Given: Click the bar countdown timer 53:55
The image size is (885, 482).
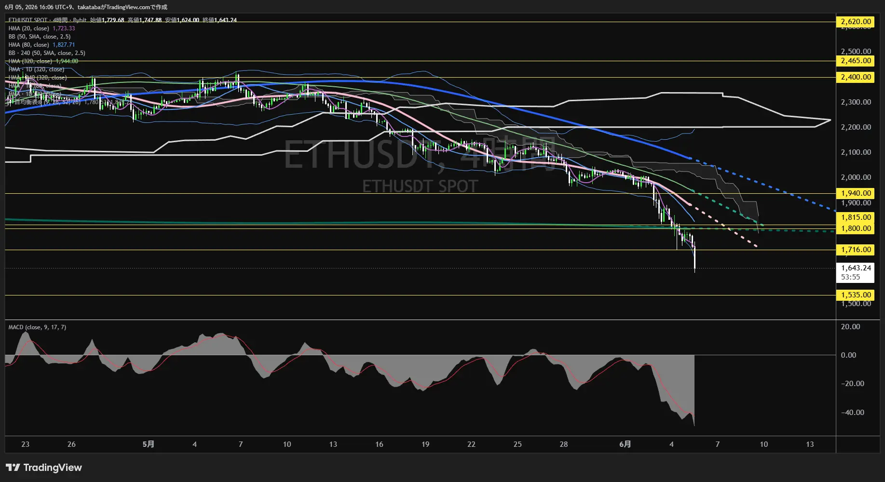Looking at the screenshot, I should [850, 277].
